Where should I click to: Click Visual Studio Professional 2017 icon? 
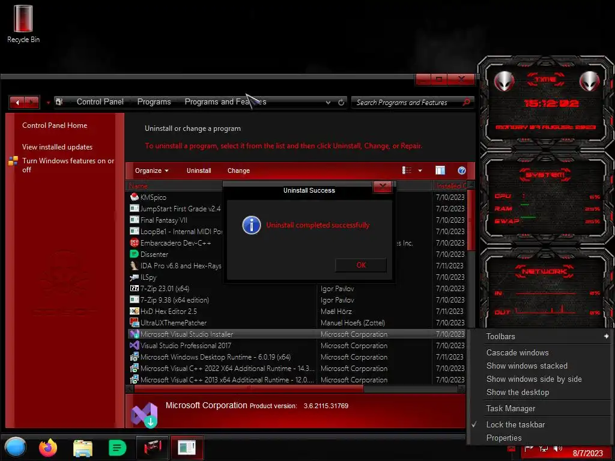point(134,345)
